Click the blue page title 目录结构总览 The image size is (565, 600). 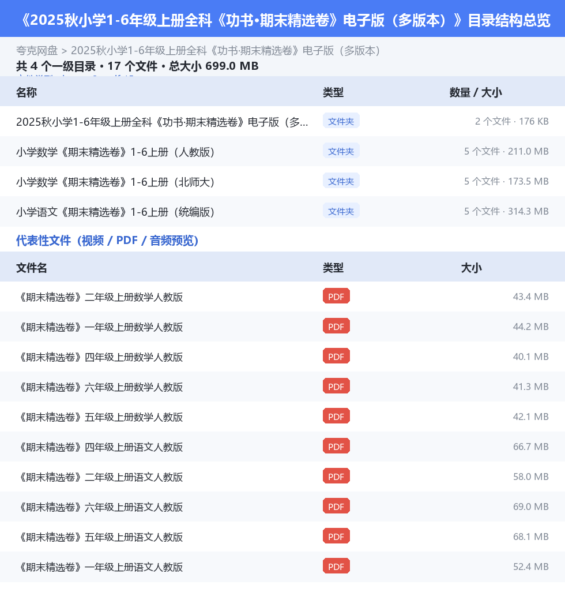(509, 20)
